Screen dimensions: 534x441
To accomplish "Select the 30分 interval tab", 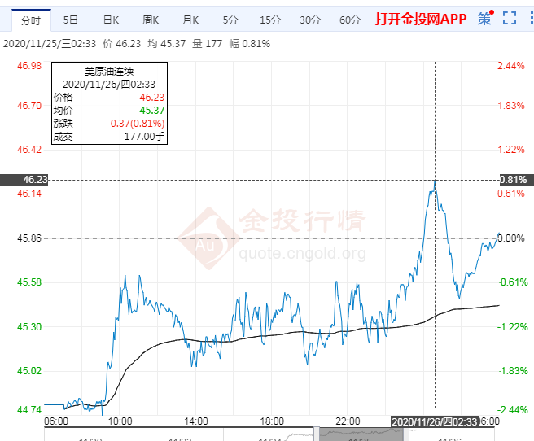I will [x=310, y=20].
